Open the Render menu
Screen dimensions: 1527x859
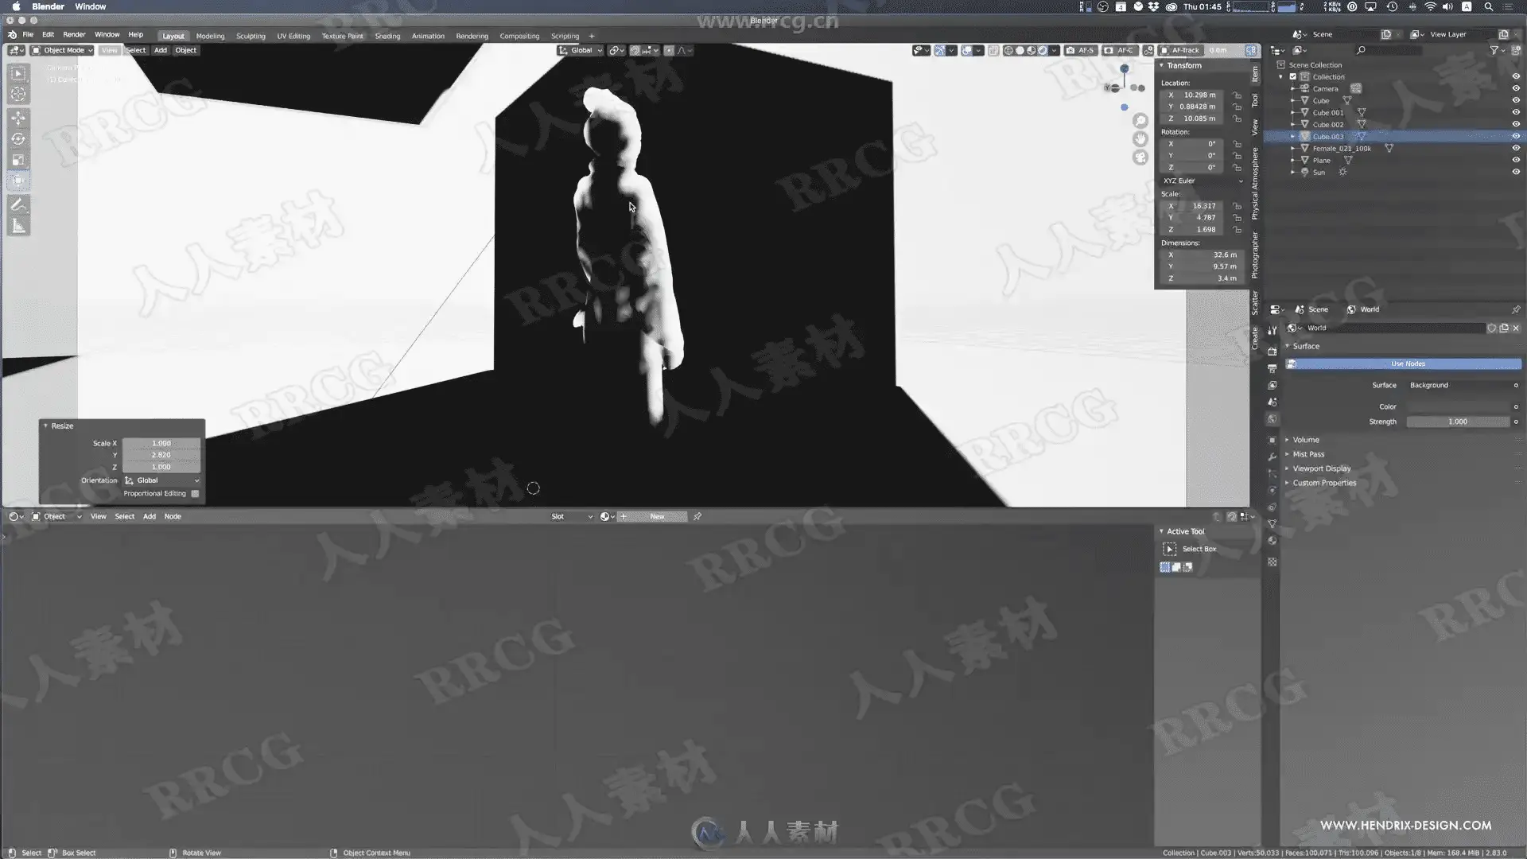(x=74, y=35)
